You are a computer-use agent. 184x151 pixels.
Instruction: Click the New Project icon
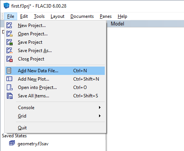(9, 25)
